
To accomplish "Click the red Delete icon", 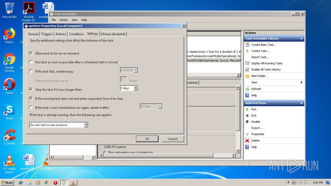I will click(247, 141).
